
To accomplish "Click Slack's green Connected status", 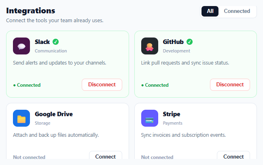I will coord(27,85).
